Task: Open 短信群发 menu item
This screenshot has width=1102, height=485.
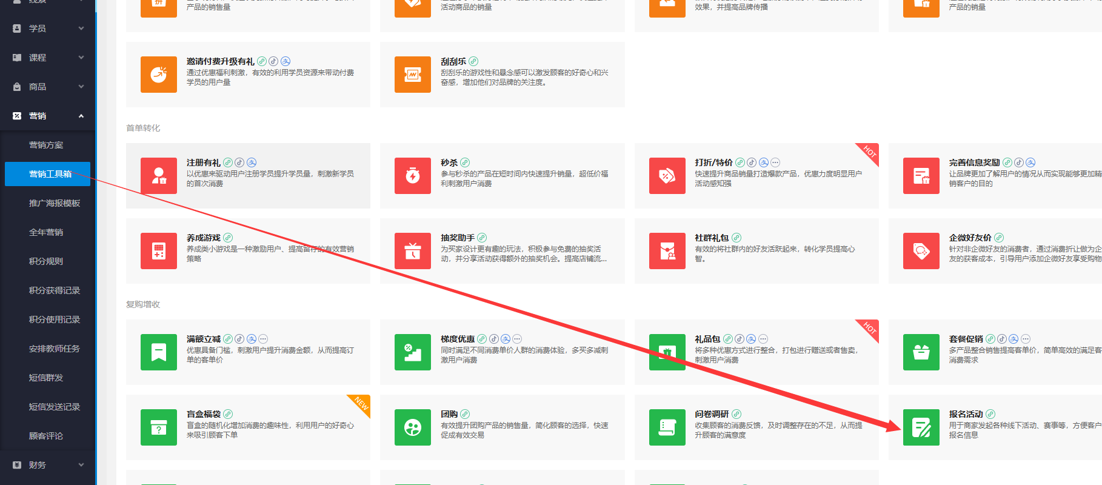Action: click(46, 378)
